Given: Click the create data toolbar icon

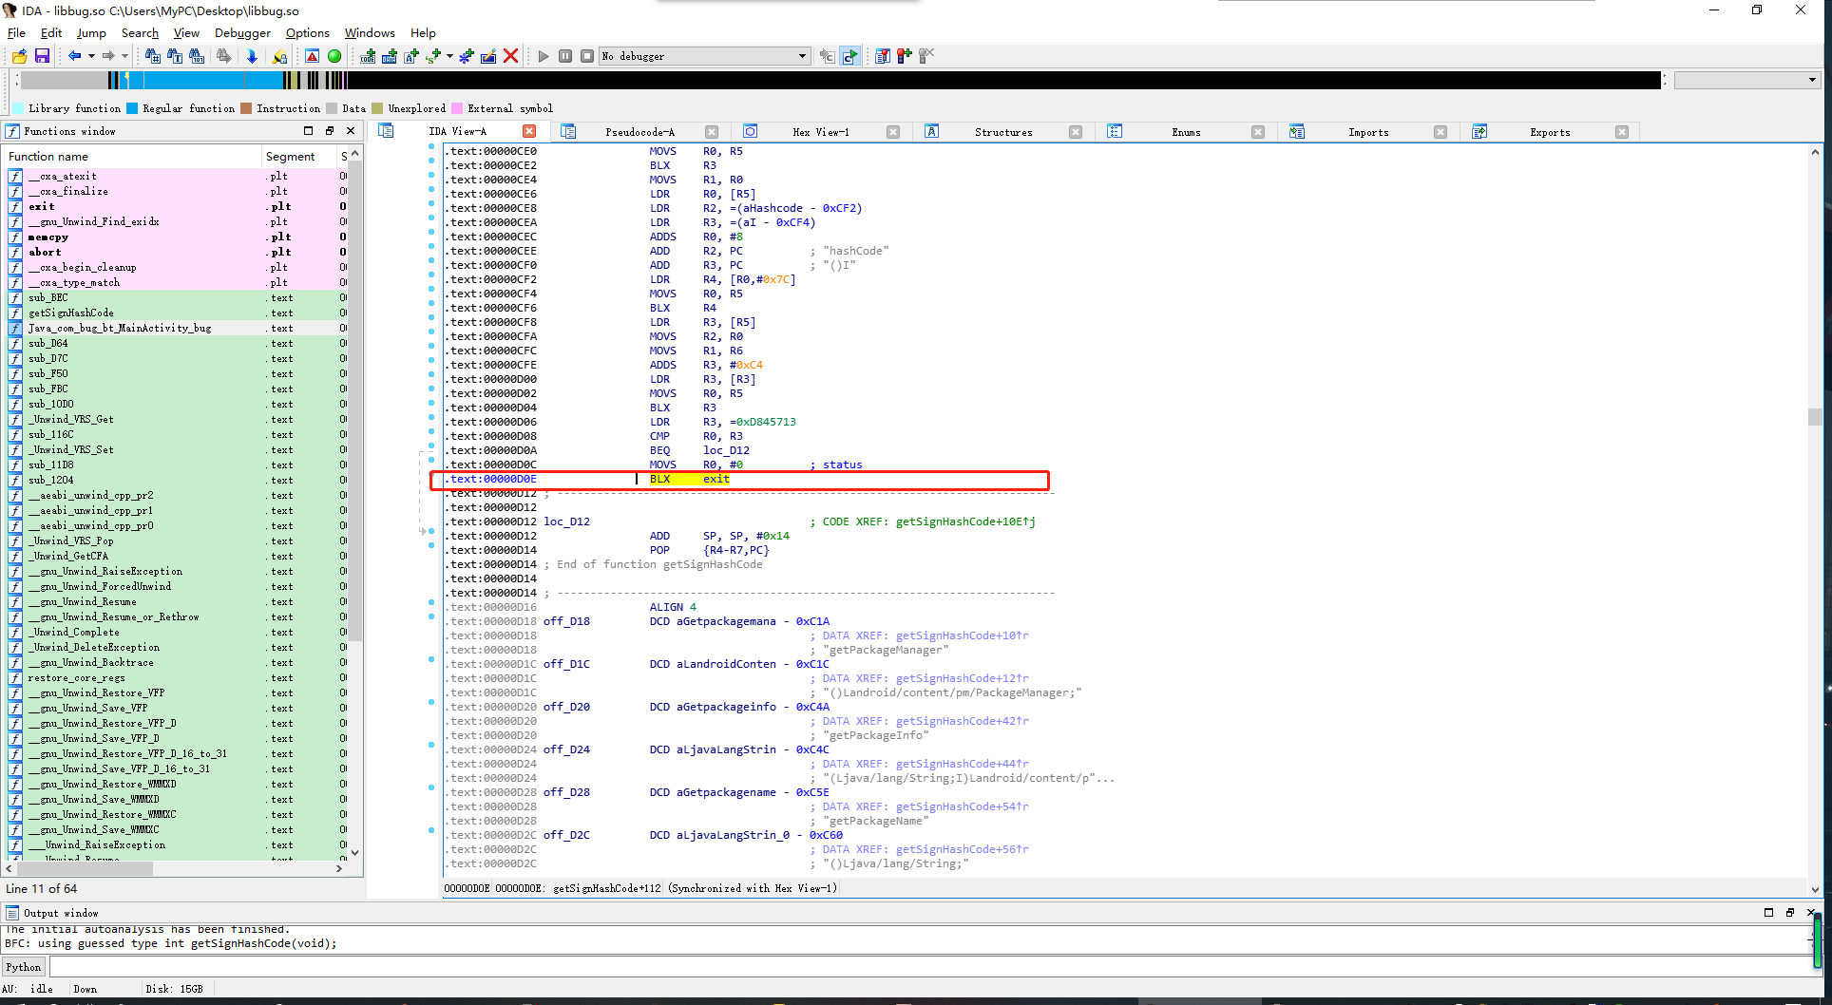Looking at the screenshot, I should click(x=390, y=56).
